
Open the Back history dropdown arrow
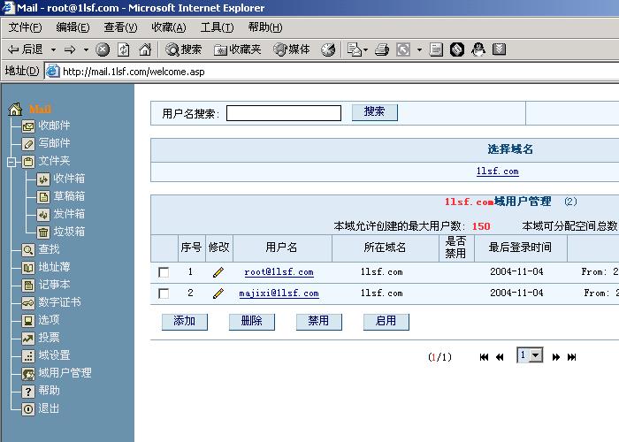tap(53, 50)
